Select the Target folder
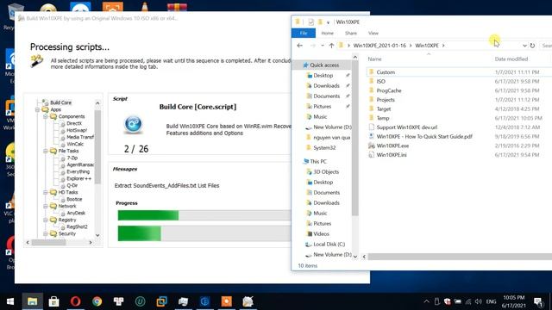 (383, 109)
